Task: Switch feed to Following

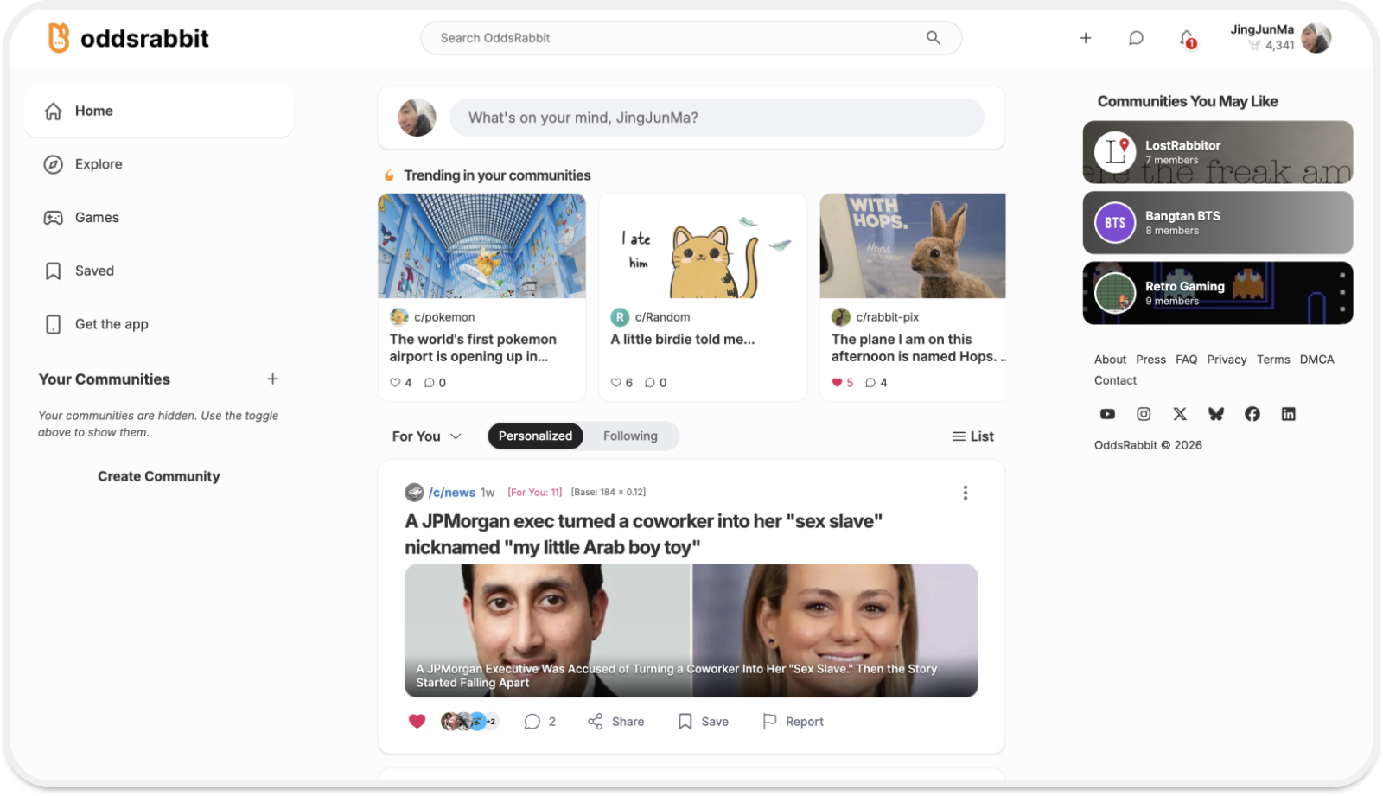Action: (x=630, y=436)
